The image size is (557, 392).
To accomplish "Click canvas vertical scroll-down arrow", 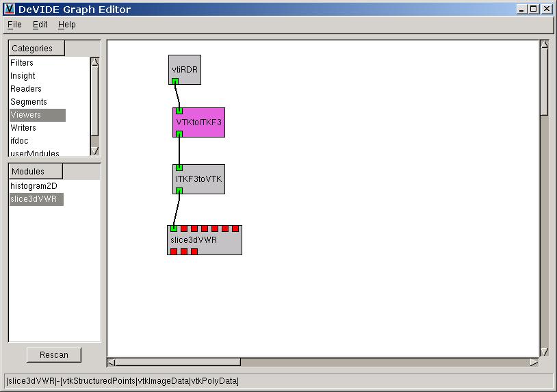I will pos(544,352).
